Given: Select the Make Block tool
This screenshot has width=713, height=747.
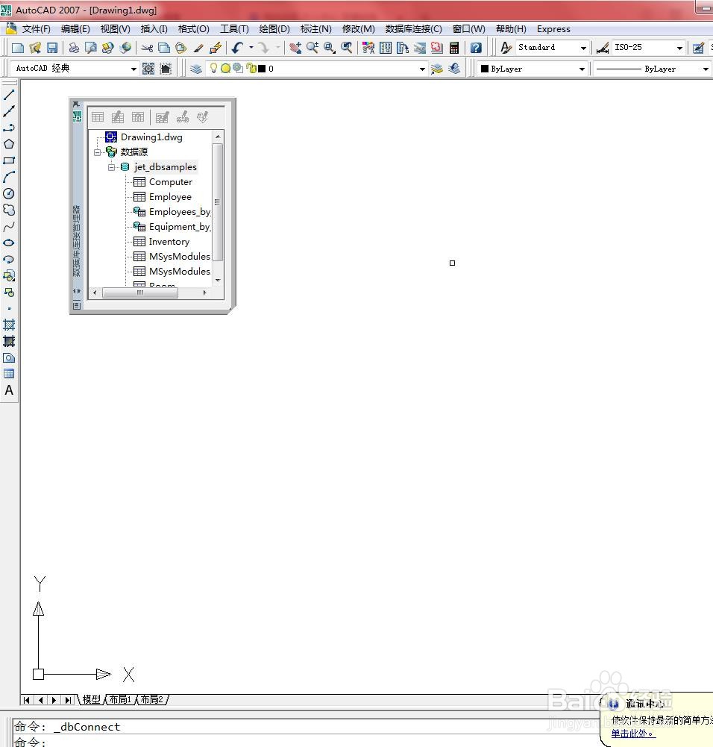Looking at the screenshot, I should coord(9,292).
